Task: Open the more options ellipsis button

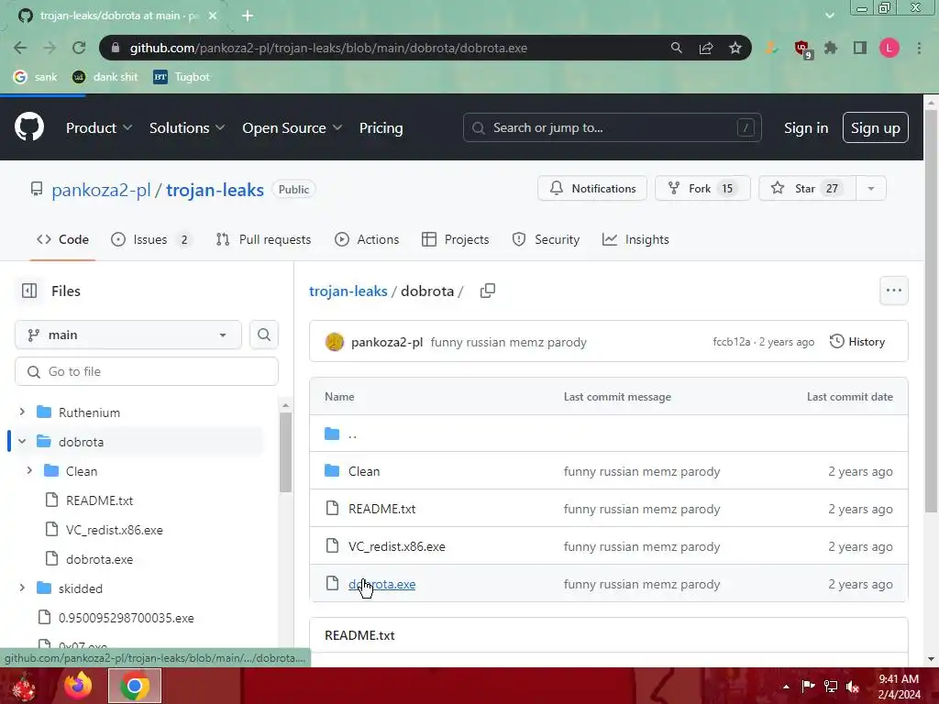Action: click(x=893, y=291)
